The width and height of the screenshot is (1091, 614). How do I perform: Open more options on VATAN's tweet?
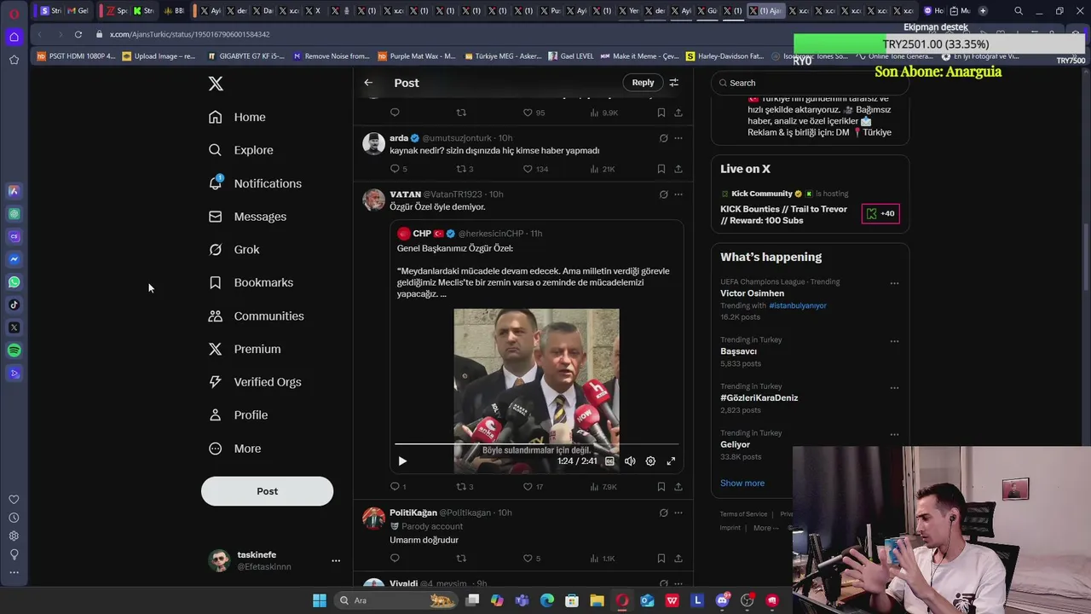pos(678,194)
